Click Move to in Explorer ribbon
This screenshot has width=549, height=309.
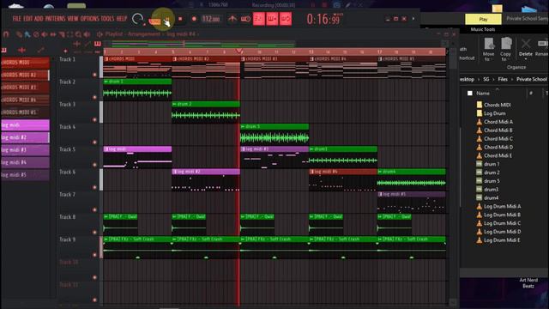(x=489, y=49)
